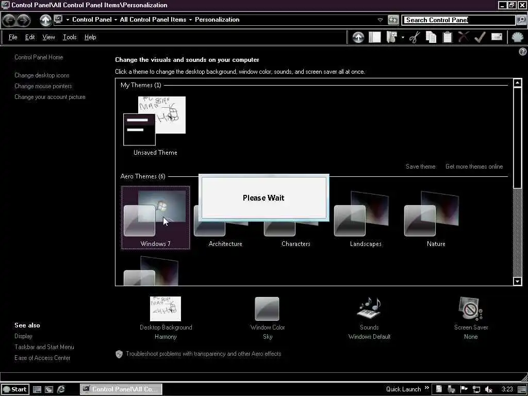Toggle the navigation pane toolbar icon
Image resolution: width=528 pixels, height=396 pixels.
tap(374, 37)
